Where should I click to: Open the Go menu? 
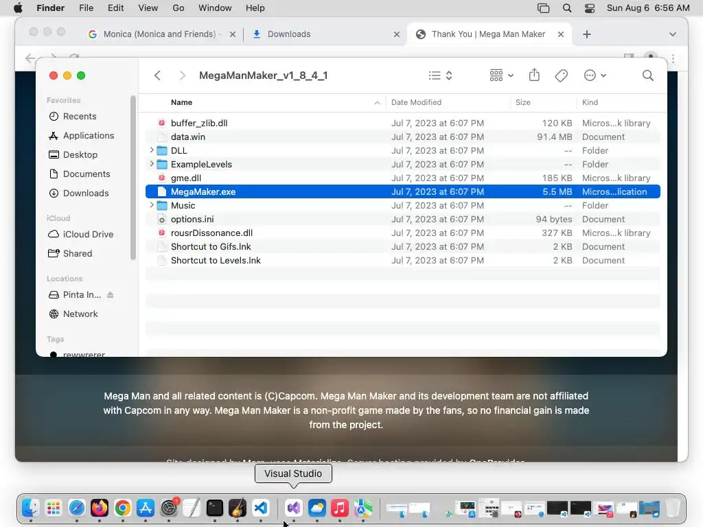coord(178,8)
